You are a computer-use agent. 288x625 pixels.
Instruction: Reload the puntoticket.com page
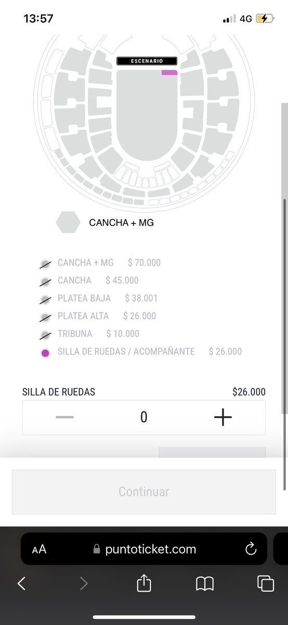tap(251, 548)
